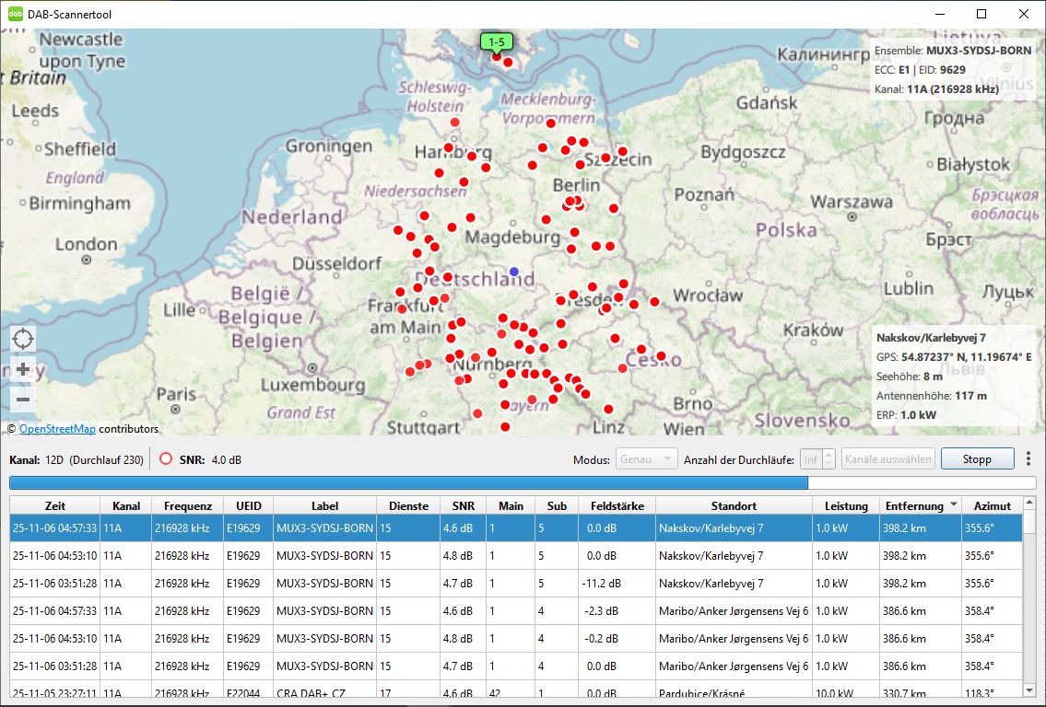The height and width of the screenshot is (707, 1046).
Task: Zoom in the map with plus button
Action: click(x=23, y=370)
